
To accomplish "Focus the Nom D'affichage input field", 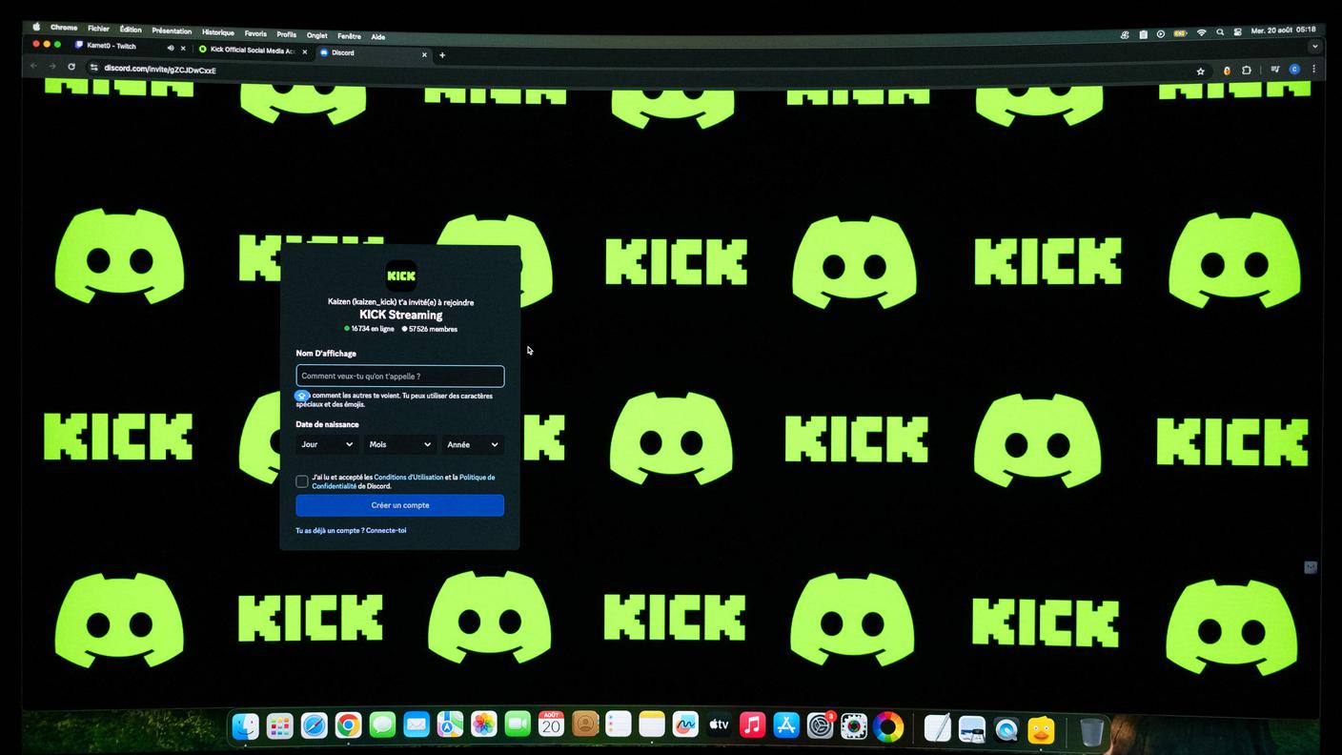I will tap(400, 377).
